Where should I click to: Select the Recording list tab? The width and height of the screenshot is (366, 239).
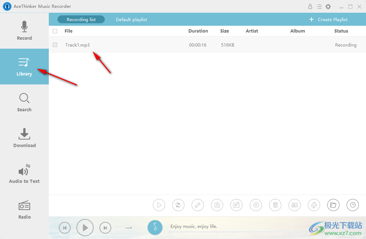click(81, 20)
